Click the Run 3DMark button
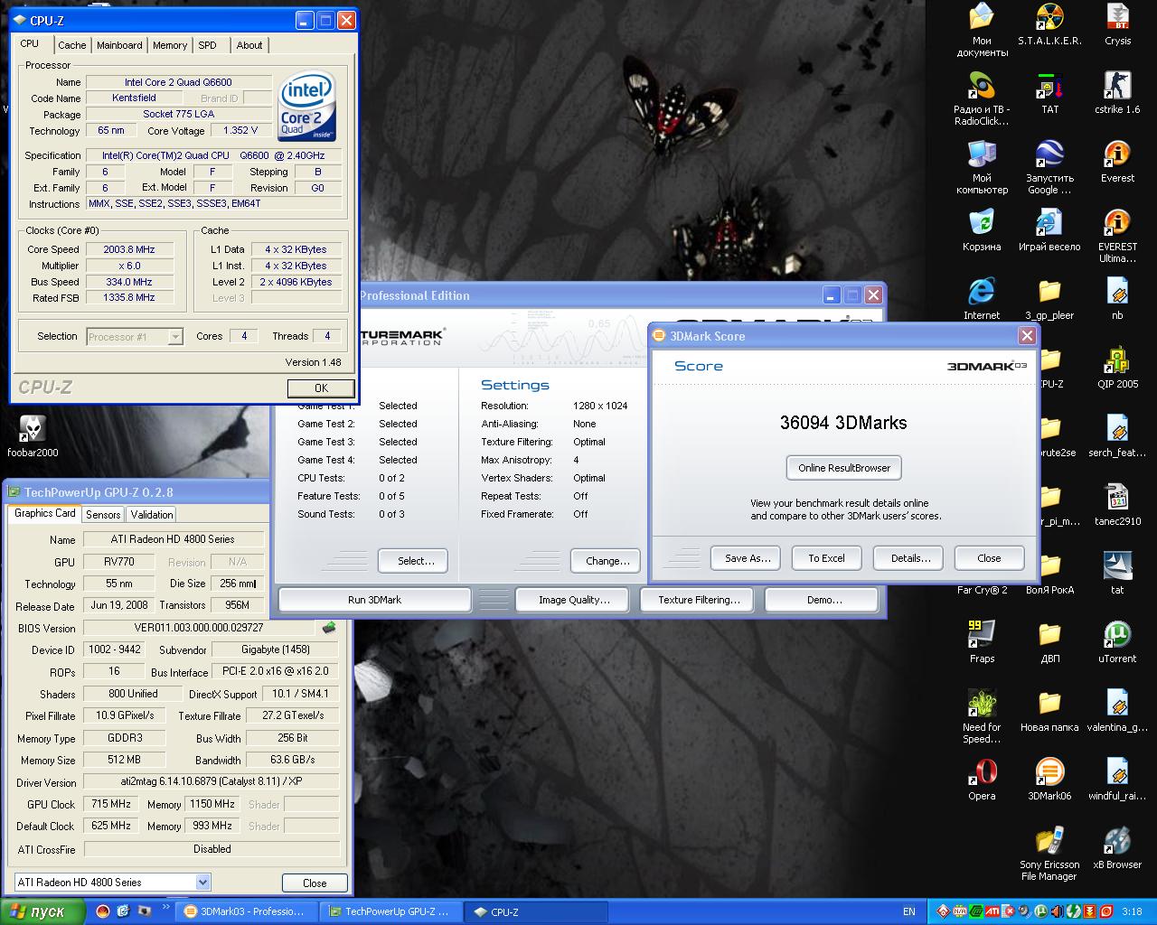Image resolution: width=1157 pixels, height=925 pixels. point(374,600)
